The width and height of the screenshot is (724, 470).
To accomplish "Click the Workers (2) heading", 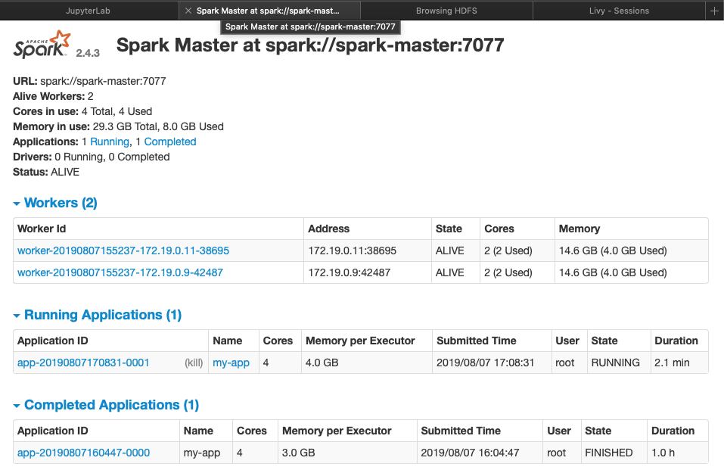I will 61,202.
